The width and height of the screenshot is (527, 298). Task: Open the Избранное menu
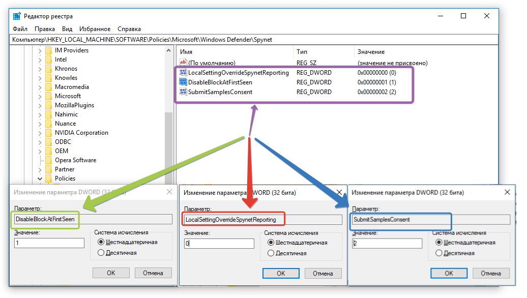coord(95,29)
